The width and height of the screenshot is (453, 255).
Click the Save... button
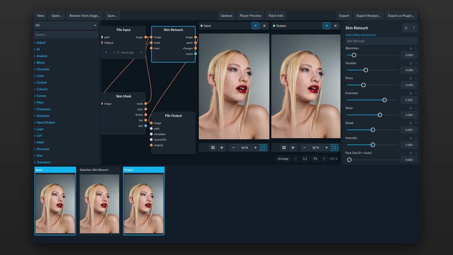pos(112,16)
